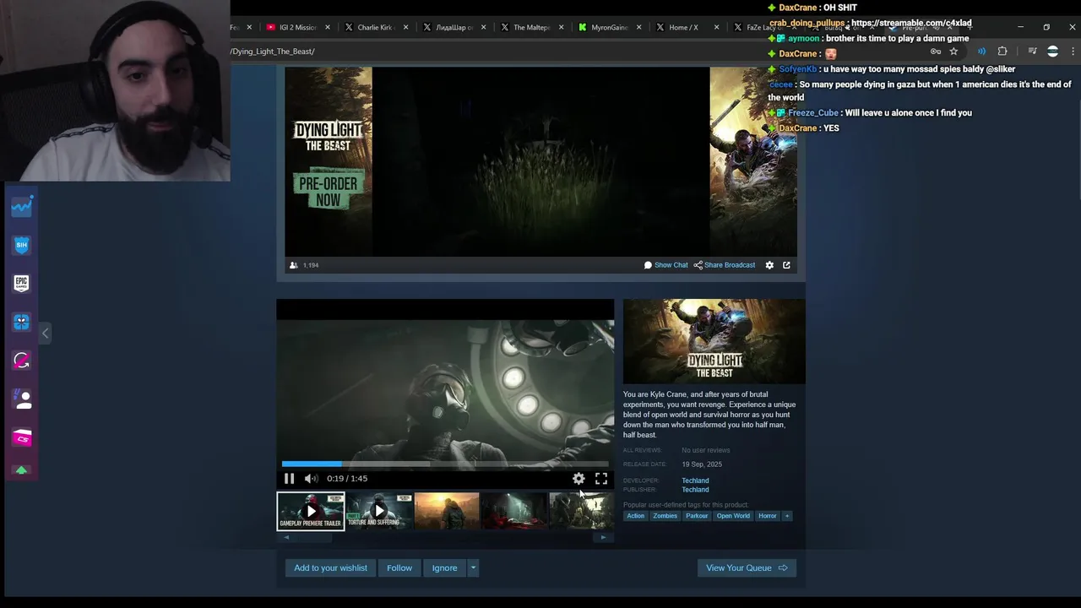This screenshot has width=1081, height=608.
Task: Close the IGI 2 Mission tab
Action: click(x=328, y=28)
